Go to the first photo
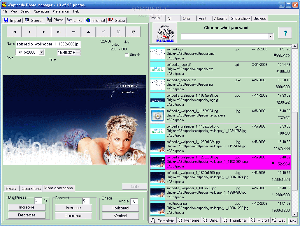300x226 pixels. (x=14, y=32)
